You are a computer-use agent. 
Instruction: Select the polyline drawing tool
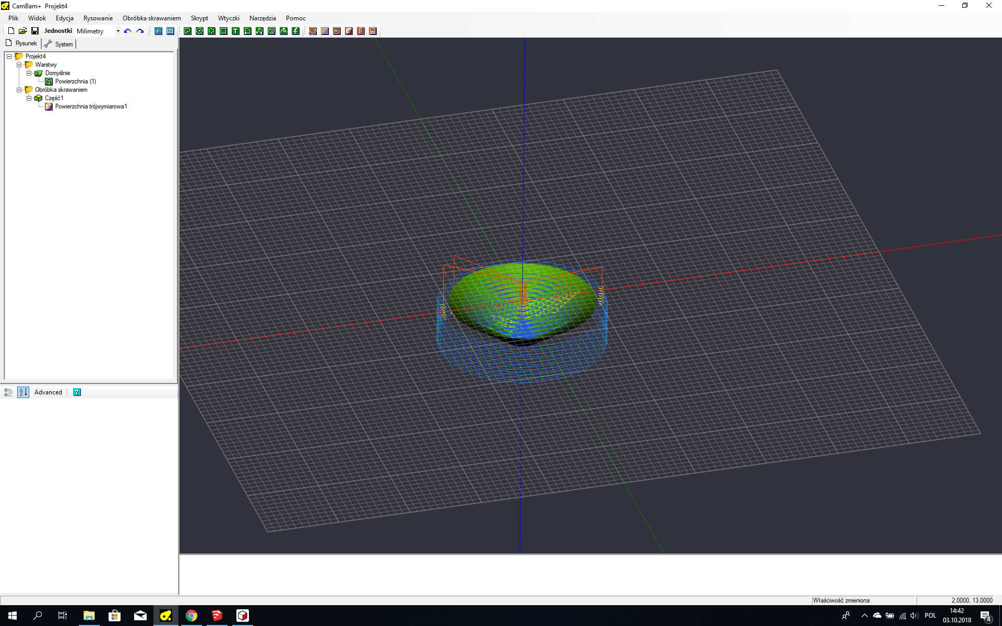(187, 31)
